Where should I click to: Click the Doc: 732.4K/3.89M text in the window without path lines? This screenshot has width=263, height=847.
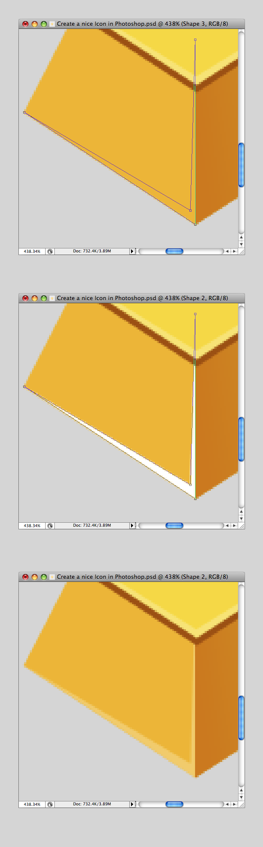[92, 804]
